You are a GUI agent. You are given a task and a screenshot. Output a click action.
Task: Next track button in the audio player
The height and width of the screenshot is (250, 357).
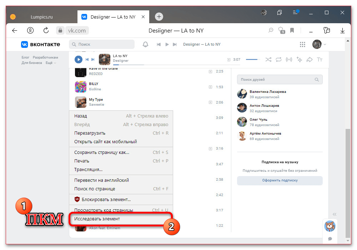point(93,59)
